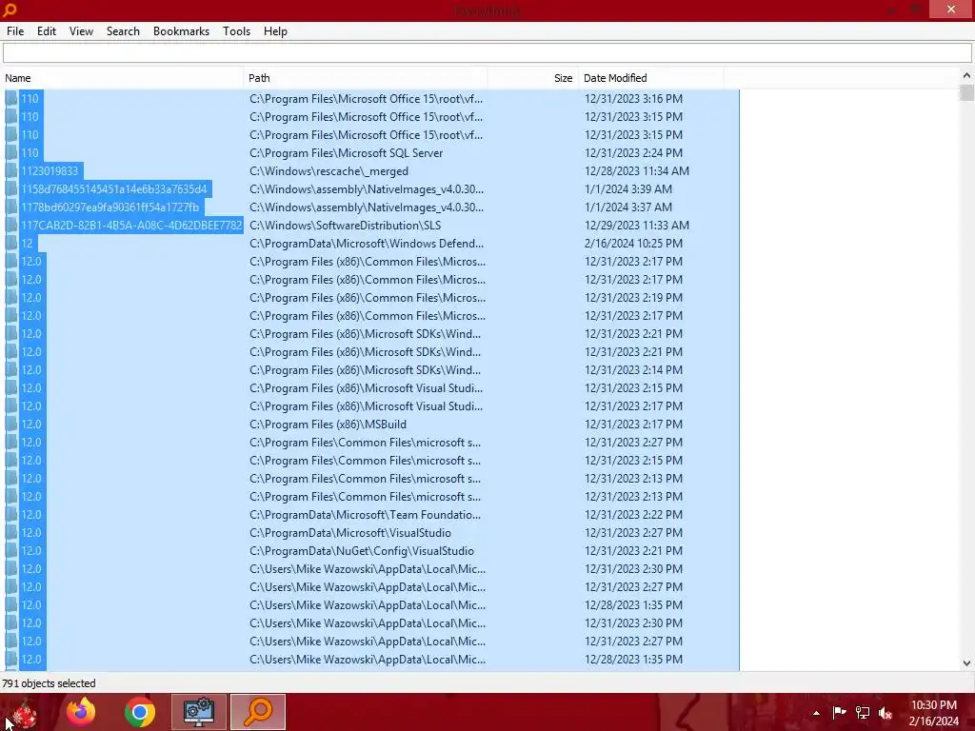Click date 1/1/2024 3:39 AM

628,189
